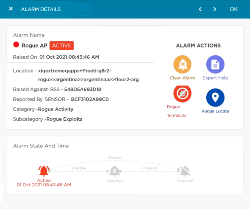Click BSS value 548D5A693D18
250x209 pixels.
pos(83,89)
